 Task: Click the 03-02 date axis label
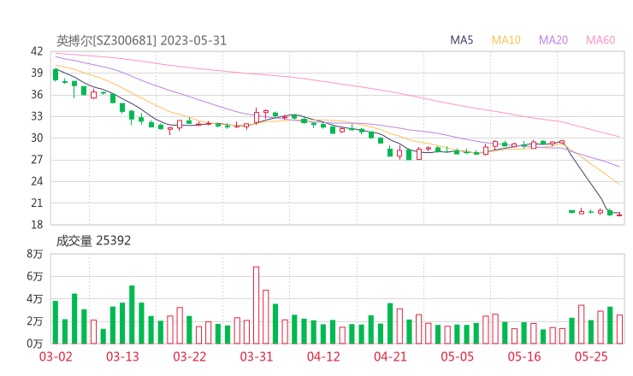[56, 356]
